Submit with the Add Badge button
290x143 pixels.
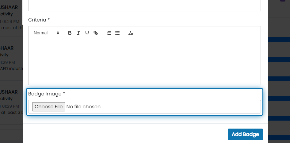point(245,134)
